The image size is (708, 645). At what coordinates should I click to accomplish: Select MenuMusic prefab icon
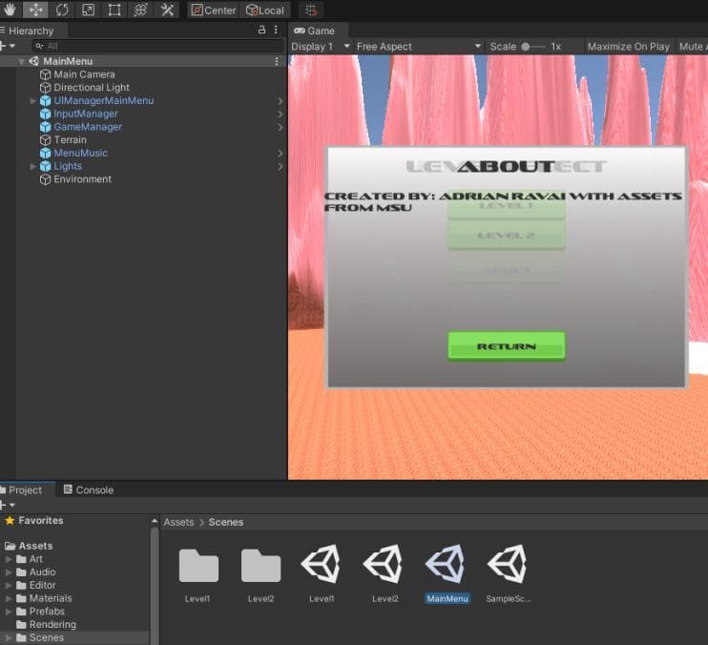tap(45, 153)
